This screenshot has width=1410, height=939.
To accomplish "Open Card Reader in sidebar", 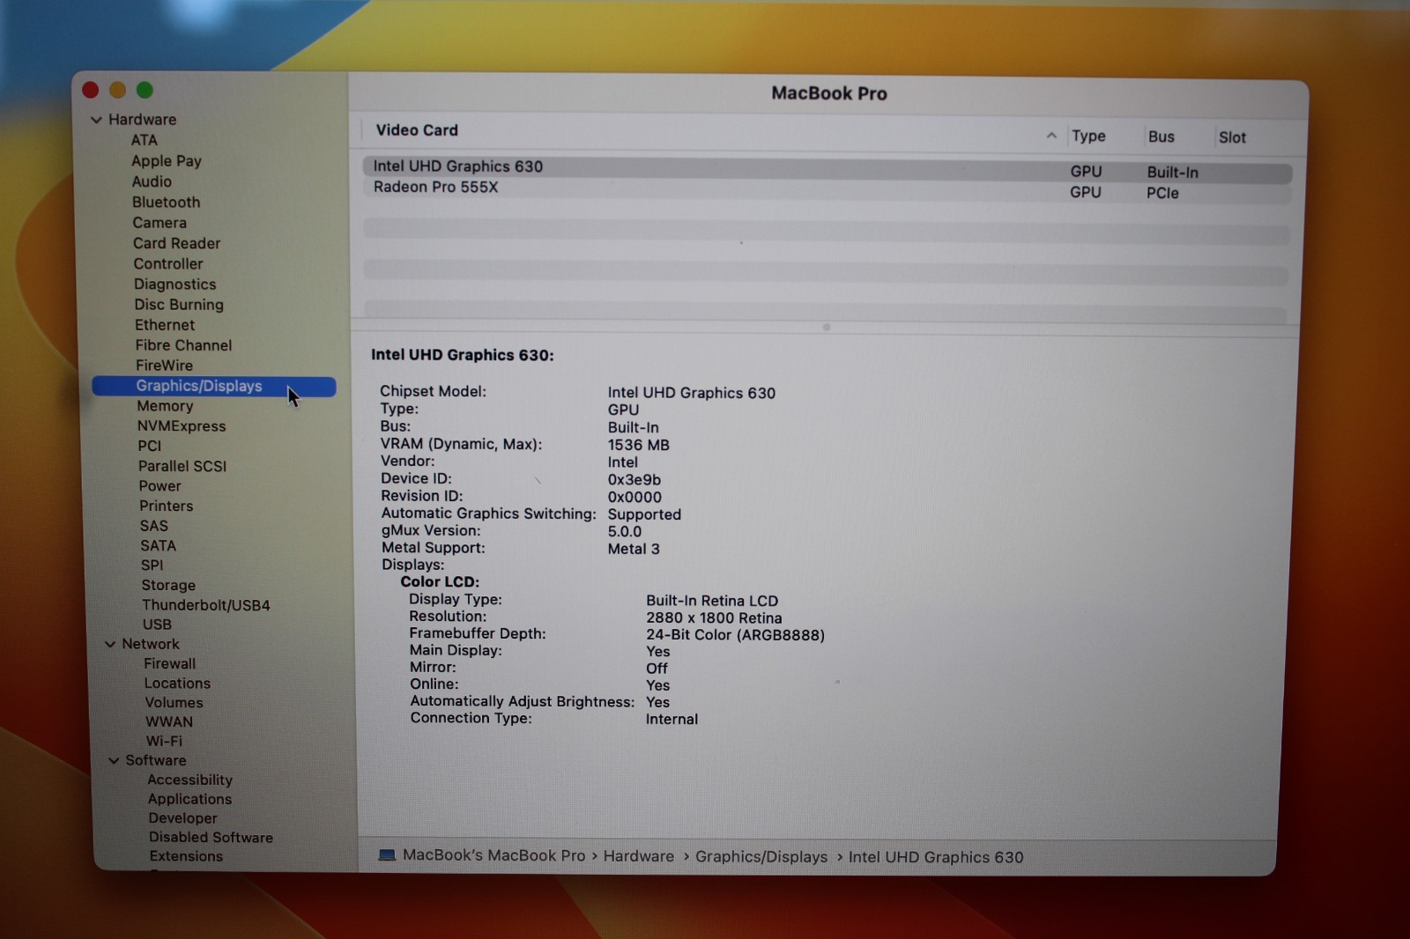I will point(176,243).
